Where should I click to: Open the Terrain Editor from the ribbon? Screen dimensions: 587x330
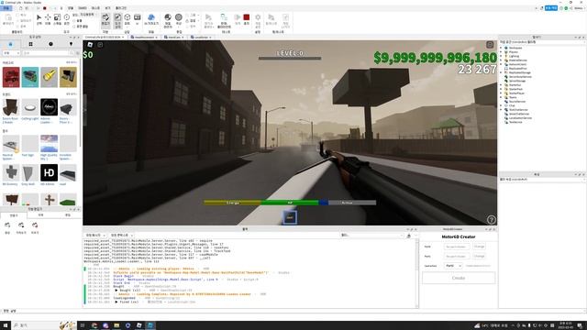106,20
